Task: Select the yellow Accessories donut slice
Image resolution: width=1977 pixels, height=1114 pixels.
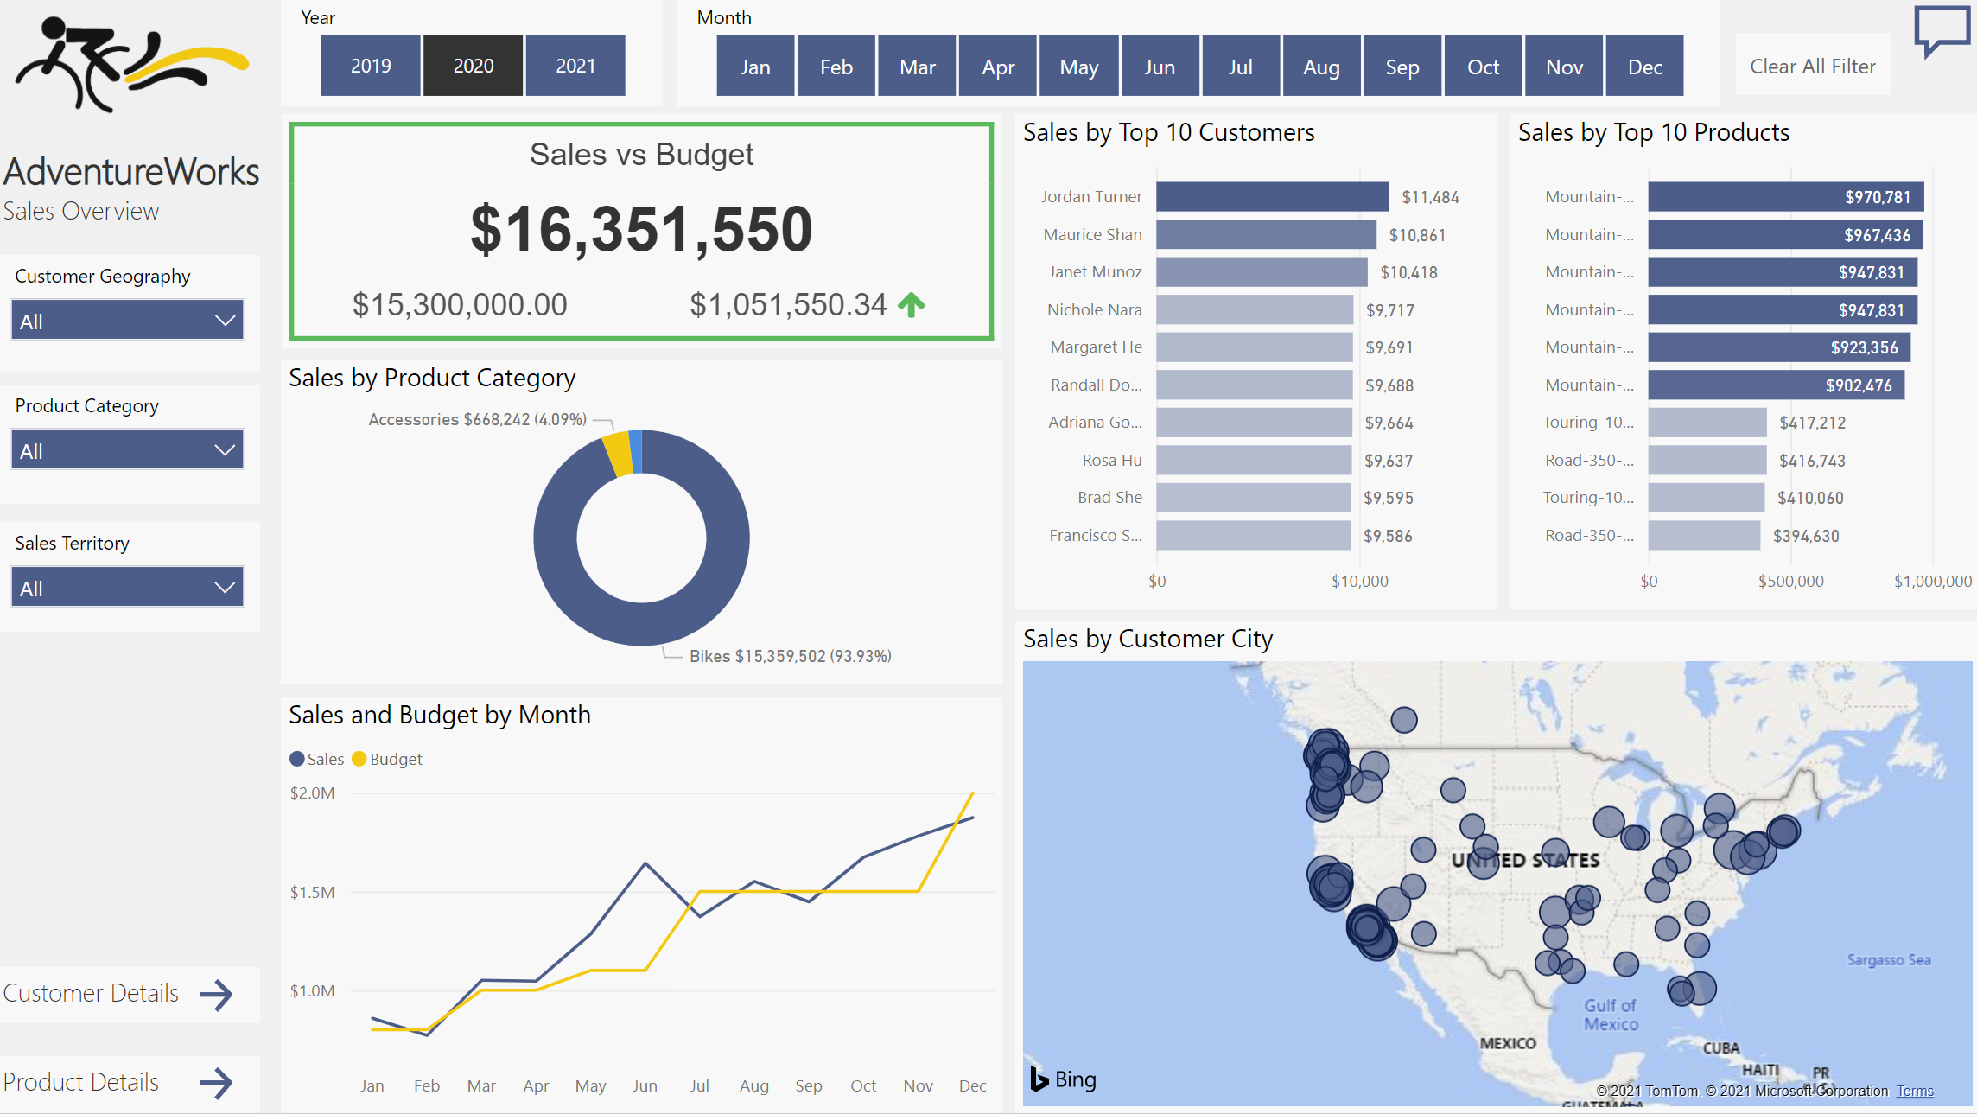Action: coord(618,454)
